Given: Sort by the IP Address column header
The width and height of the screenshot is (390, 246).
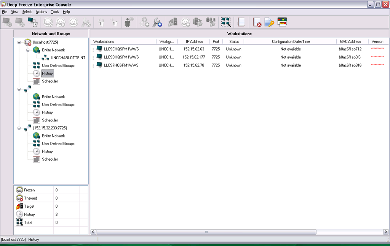Looking at the screenshot, I should (x=194, y=41).
